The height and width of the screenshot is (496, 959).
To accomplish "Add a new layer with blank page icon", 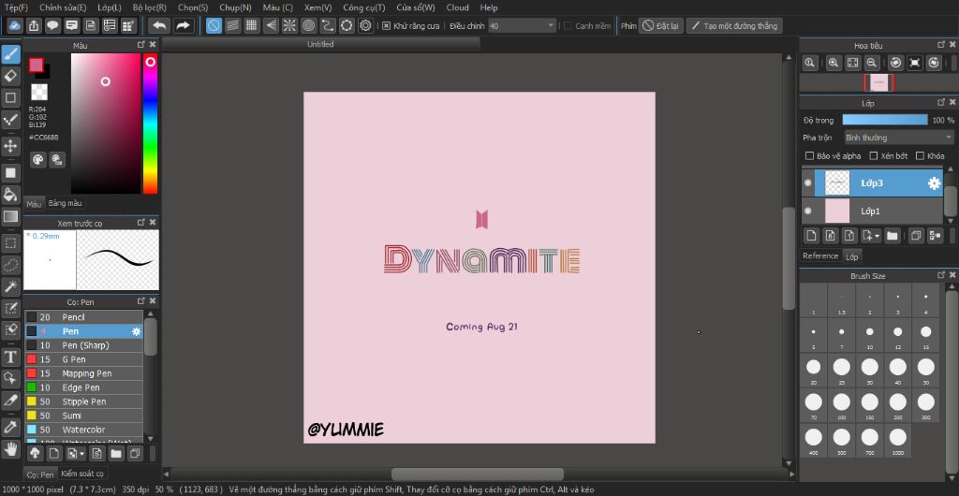I will [810, 235].
